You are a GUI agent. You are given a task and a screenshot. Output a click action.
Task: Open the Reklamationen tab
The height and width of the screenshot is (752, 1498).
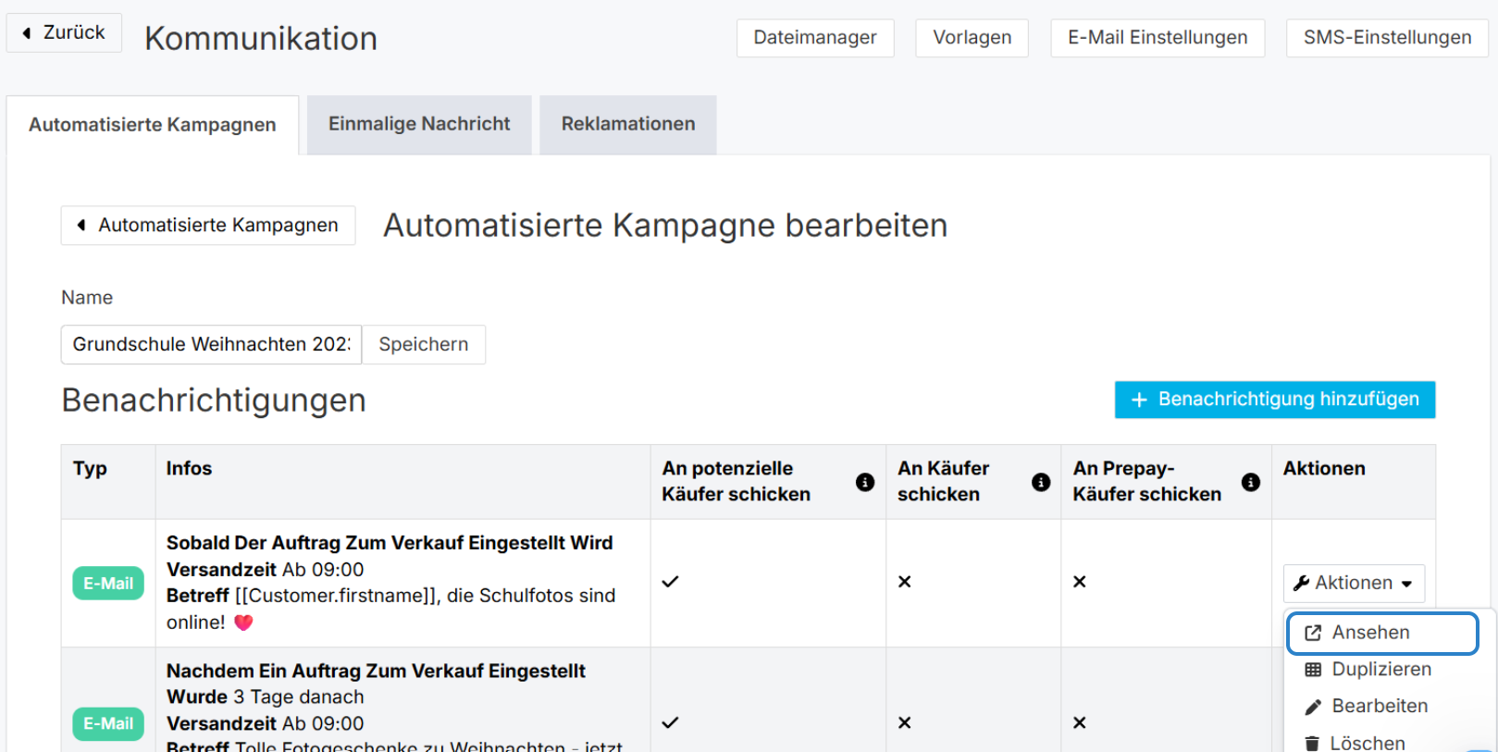click(628, 124)
